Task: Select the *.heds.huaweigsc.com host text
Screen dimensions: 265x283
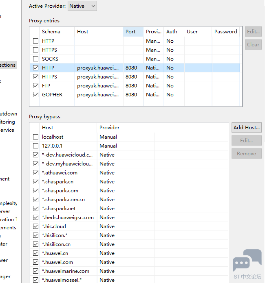Action: [68, 217]
